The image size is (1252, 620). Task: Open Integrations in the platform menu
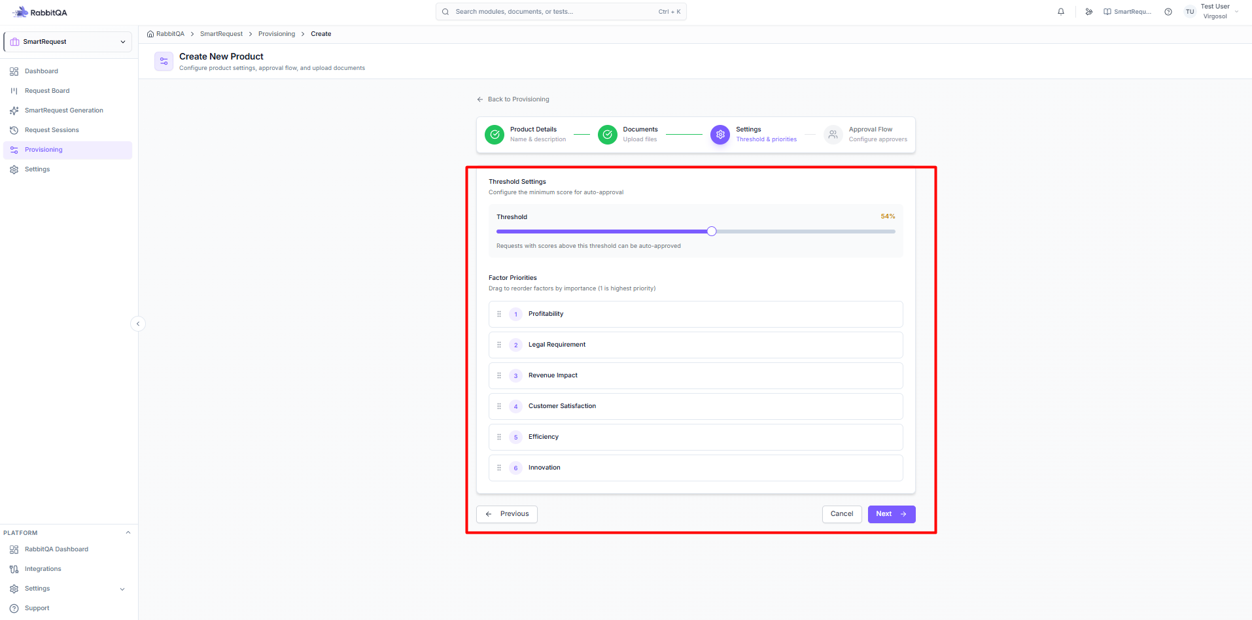[68, 569]
